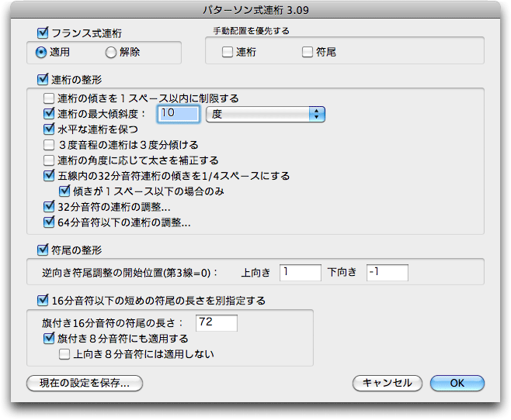Click the 上向き value field
The image size is (511, 420).
point(301,273)
